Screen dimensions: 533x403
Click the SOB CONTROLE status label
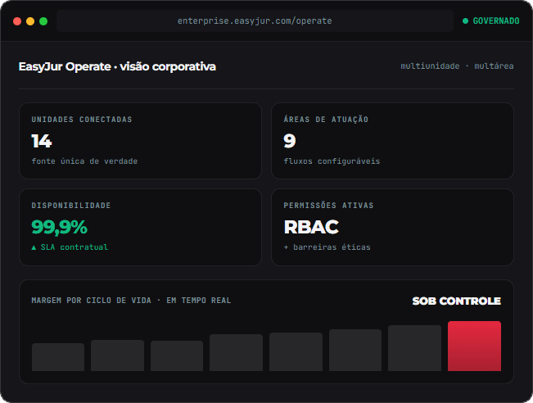[x=457, y=301]
